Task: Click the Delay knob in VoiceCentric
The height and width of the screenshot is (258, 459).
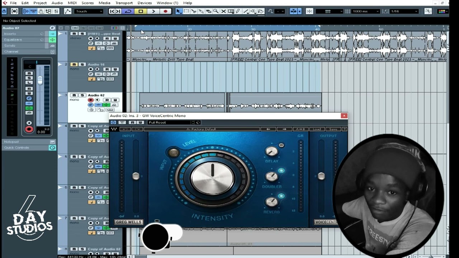Action: (272, 152)
